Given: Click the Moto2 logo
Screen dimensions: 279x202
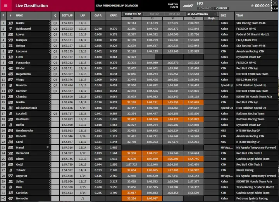Looking at the screenshot, I should (188, 6).
